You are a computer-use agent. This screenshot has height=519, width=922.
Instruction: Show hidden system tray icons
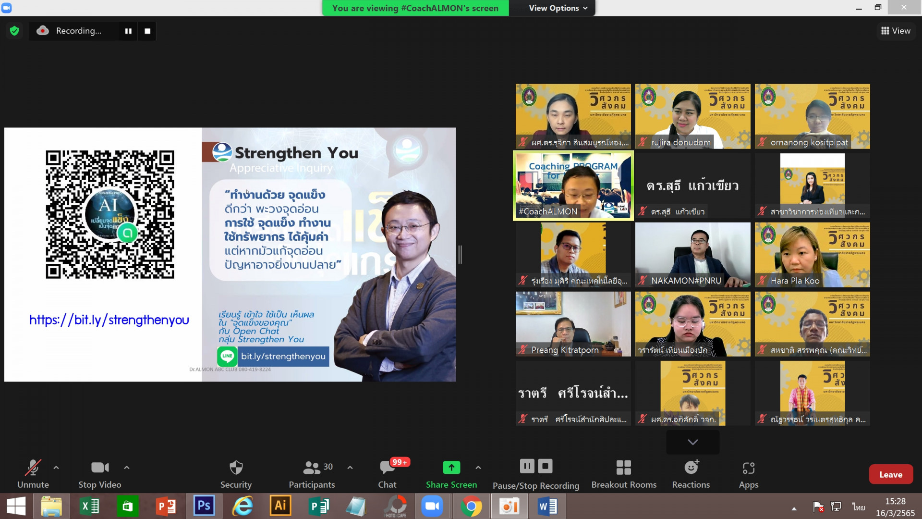[x=794, y=508]
